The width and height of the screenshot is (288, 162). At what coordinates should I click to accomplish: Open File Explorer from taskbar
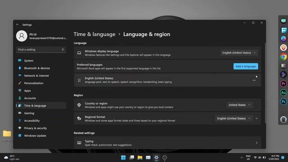140,157
